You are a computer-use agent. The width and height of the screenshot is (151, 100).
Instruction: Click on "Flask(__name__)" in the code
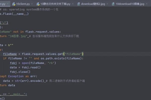click(16, 14)
